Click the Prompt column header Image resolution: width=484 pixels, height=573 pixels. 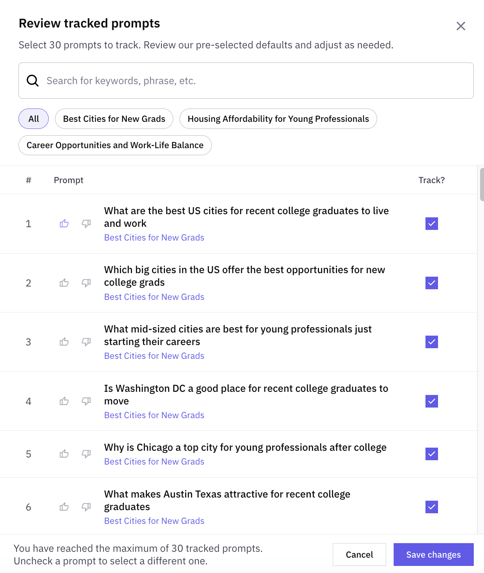pyautogui.click(x=69, y=180)
